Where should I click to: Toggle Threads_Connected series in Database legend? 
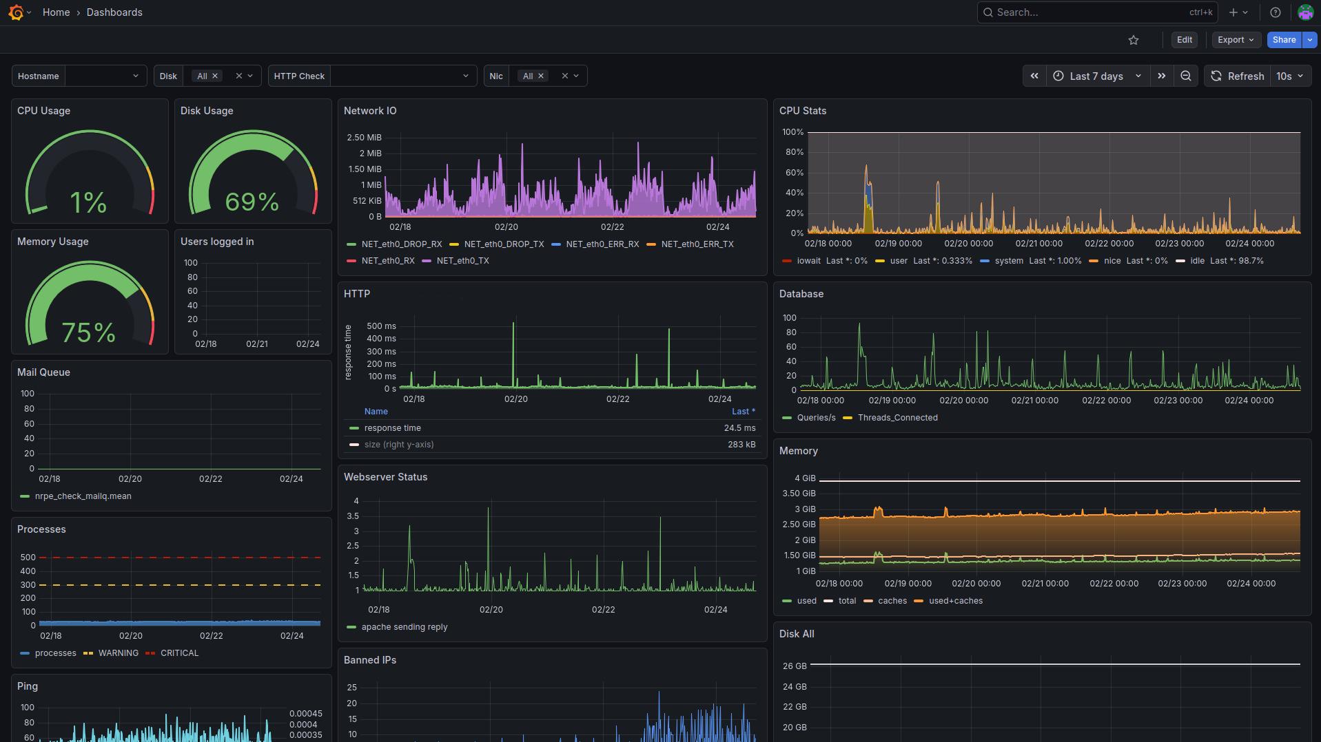pyautogui.click(x=897, y=418)
